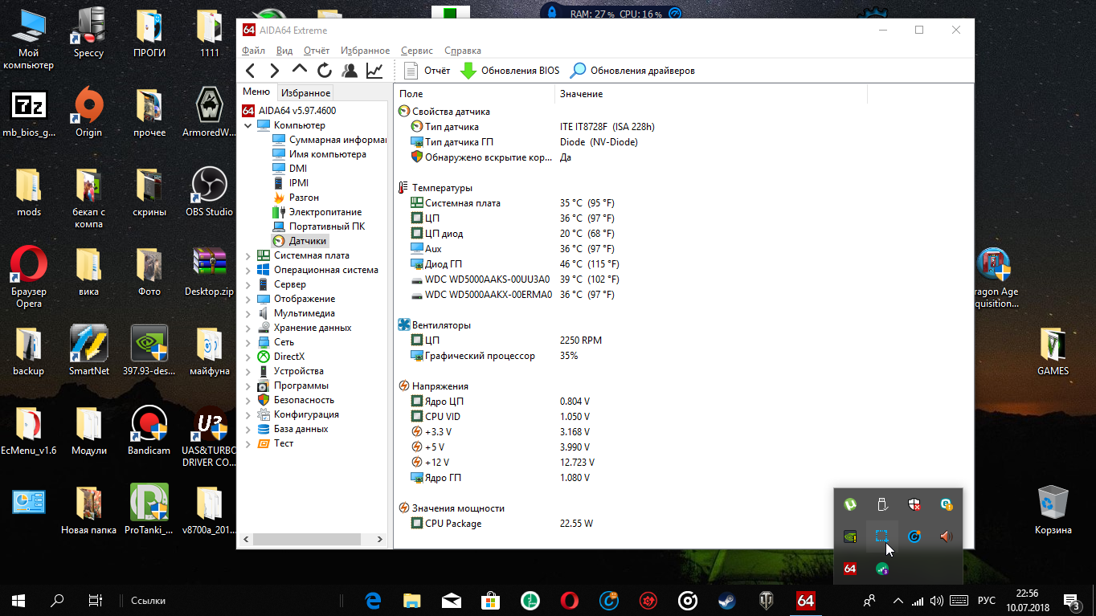Expand the Сеть branch arrow
The image size is (1096, 616).
[x=248, y=342]
